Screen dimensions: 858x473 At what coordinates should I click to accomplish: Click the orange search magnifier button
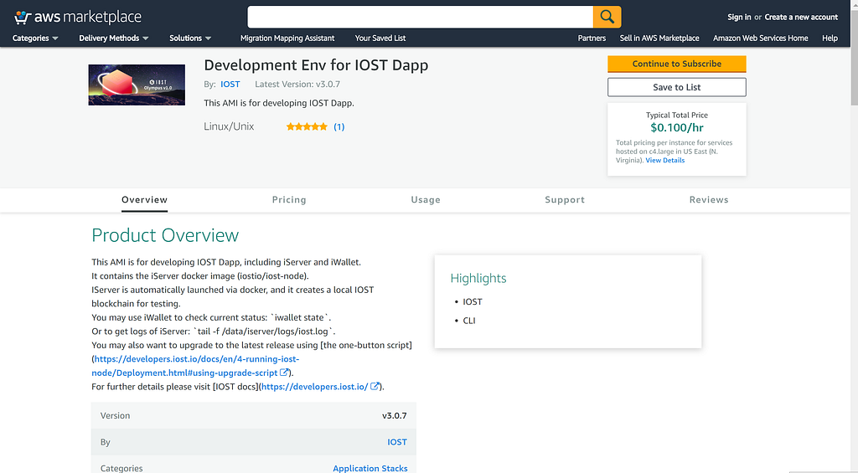(x=607, y=17)
